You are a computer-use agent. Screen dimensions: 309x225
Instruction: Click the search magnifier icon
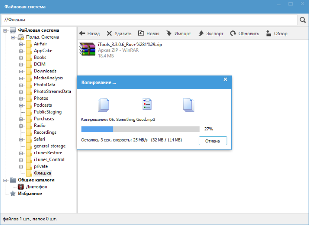click(x=303, y=20)
